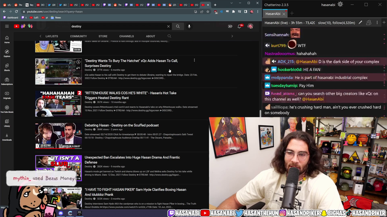Click the Chrome address bar URL
This screenshot has width=387, height=217.
pyautogui.click(x=54, y=11)
